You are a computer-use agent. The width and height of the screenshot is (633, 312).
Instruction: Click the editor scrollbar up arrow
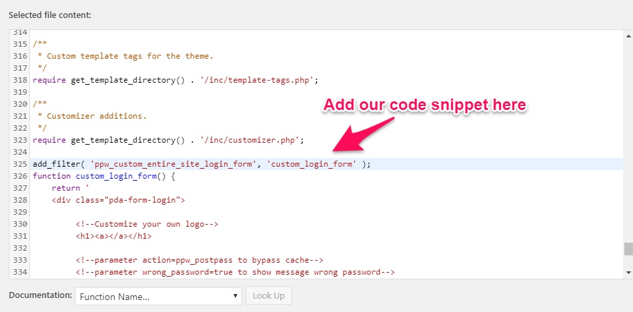(x=628, y=35)
